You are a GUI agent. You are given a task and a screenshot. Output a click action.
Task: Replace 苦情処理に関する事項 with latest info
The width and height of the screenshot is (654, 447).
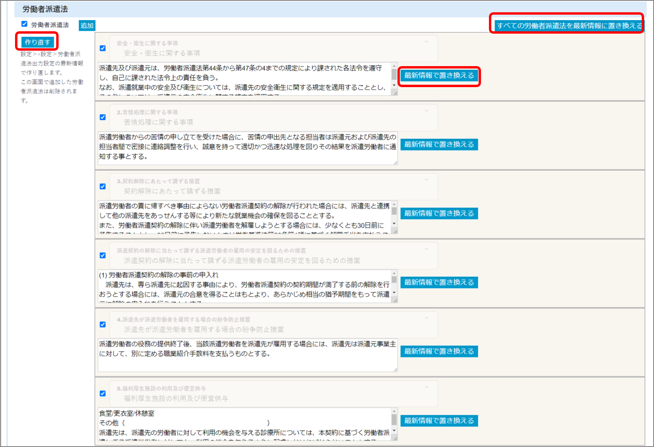pyautogui.click(x=439, y=145)
